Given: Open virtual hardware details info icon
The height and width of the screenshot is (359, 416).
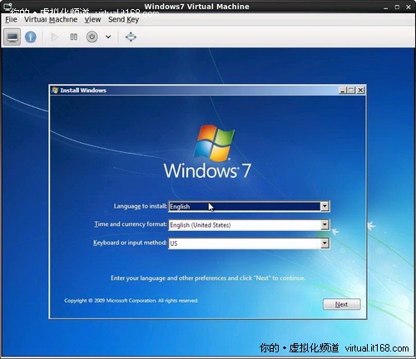Looking at the screenshot, I should 31,37.
